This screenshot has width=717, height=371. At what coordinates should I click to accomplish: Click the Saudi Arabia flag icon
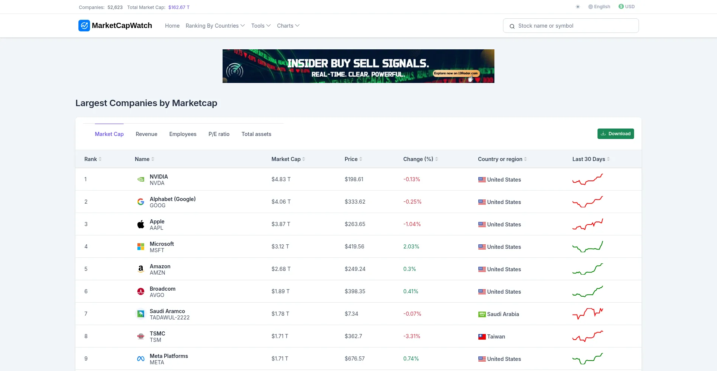pyautogui.click(x=482, y=314)
